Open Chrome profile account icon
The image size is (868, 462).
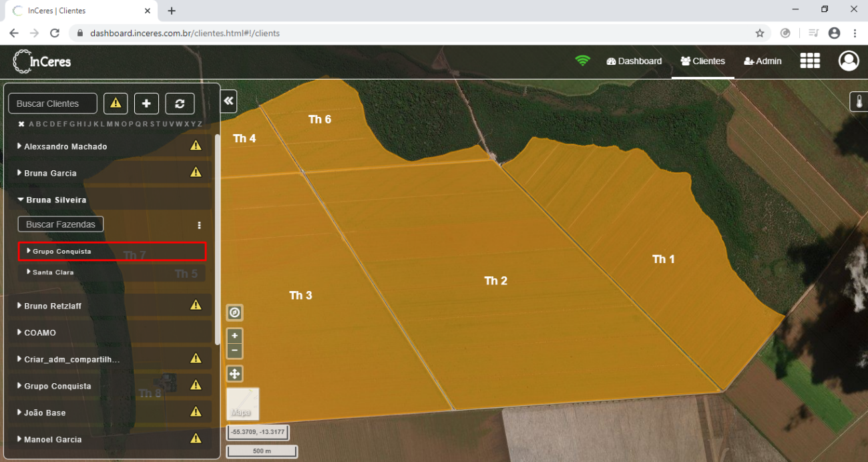click(834, 33)
